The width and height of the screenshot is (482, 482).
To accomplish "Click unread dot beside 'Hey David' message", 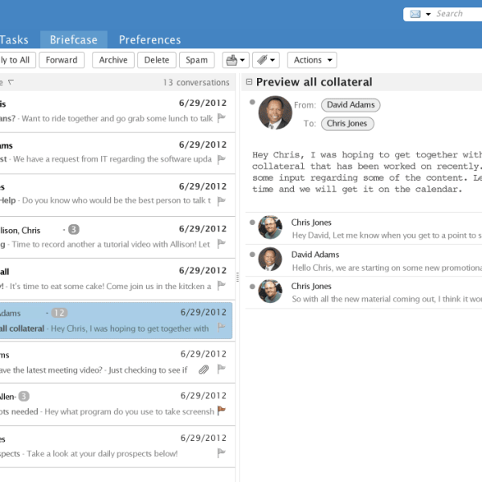I will click(252, 223).
